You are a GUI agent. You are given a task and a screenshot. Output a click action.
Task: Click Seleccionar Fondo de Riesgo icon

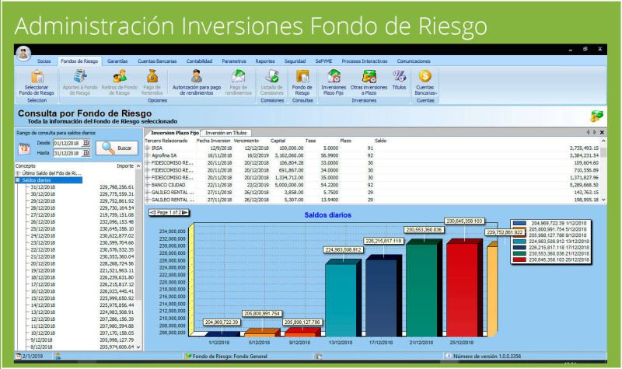(x=37, y=76)
